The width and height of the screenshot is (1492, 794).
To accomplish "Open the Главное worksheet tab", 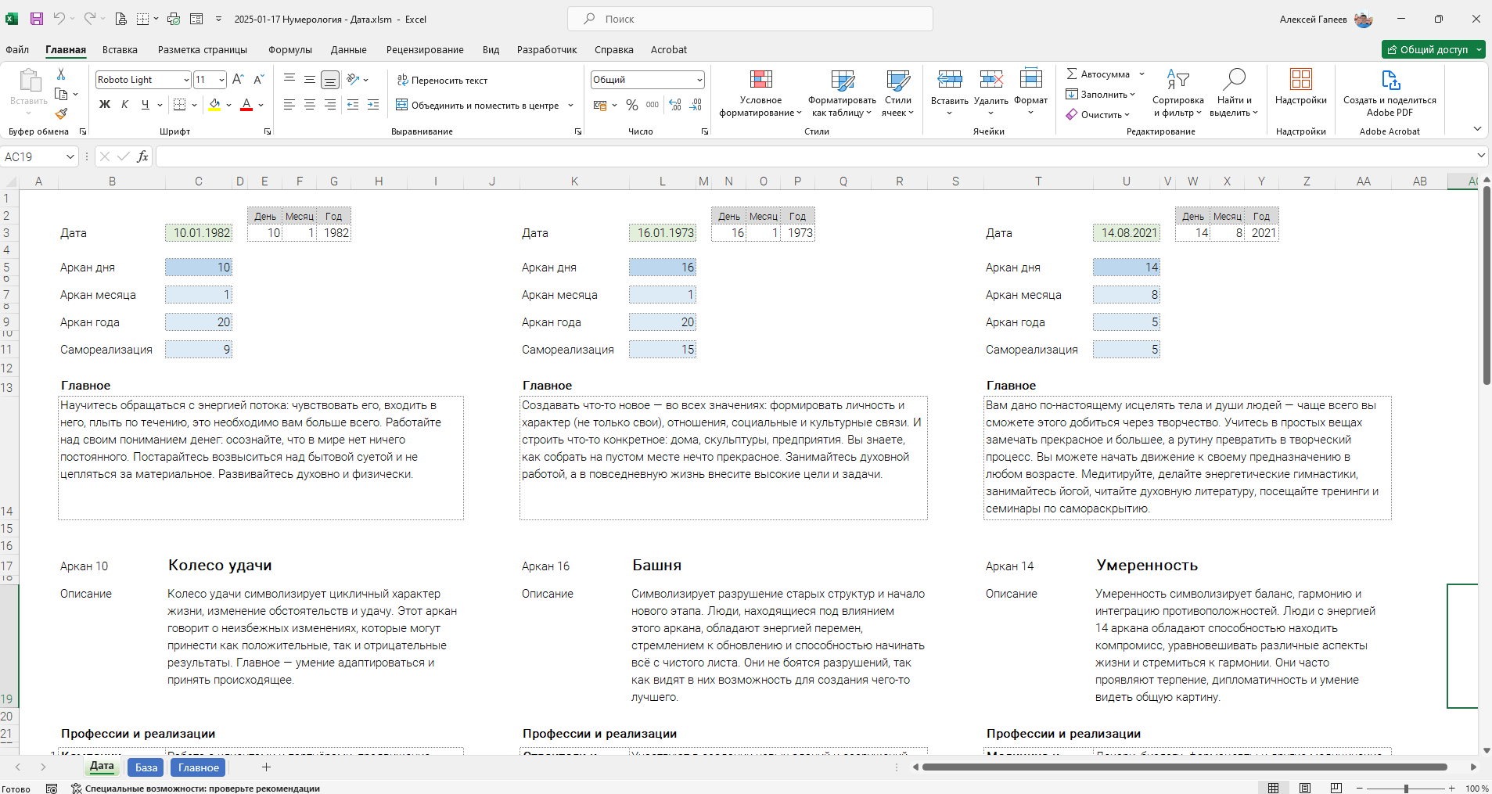I will coord(199,767).
